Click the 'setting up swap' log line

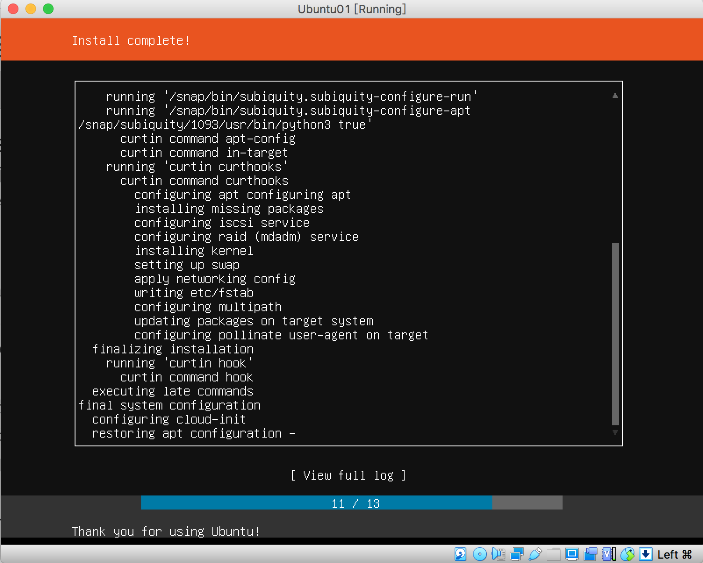pos(187,265)
